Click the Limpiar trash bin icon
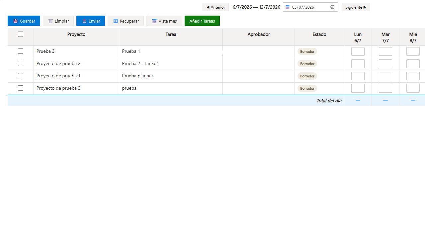Viewport: 425px width, 239px height. [50, 21]
